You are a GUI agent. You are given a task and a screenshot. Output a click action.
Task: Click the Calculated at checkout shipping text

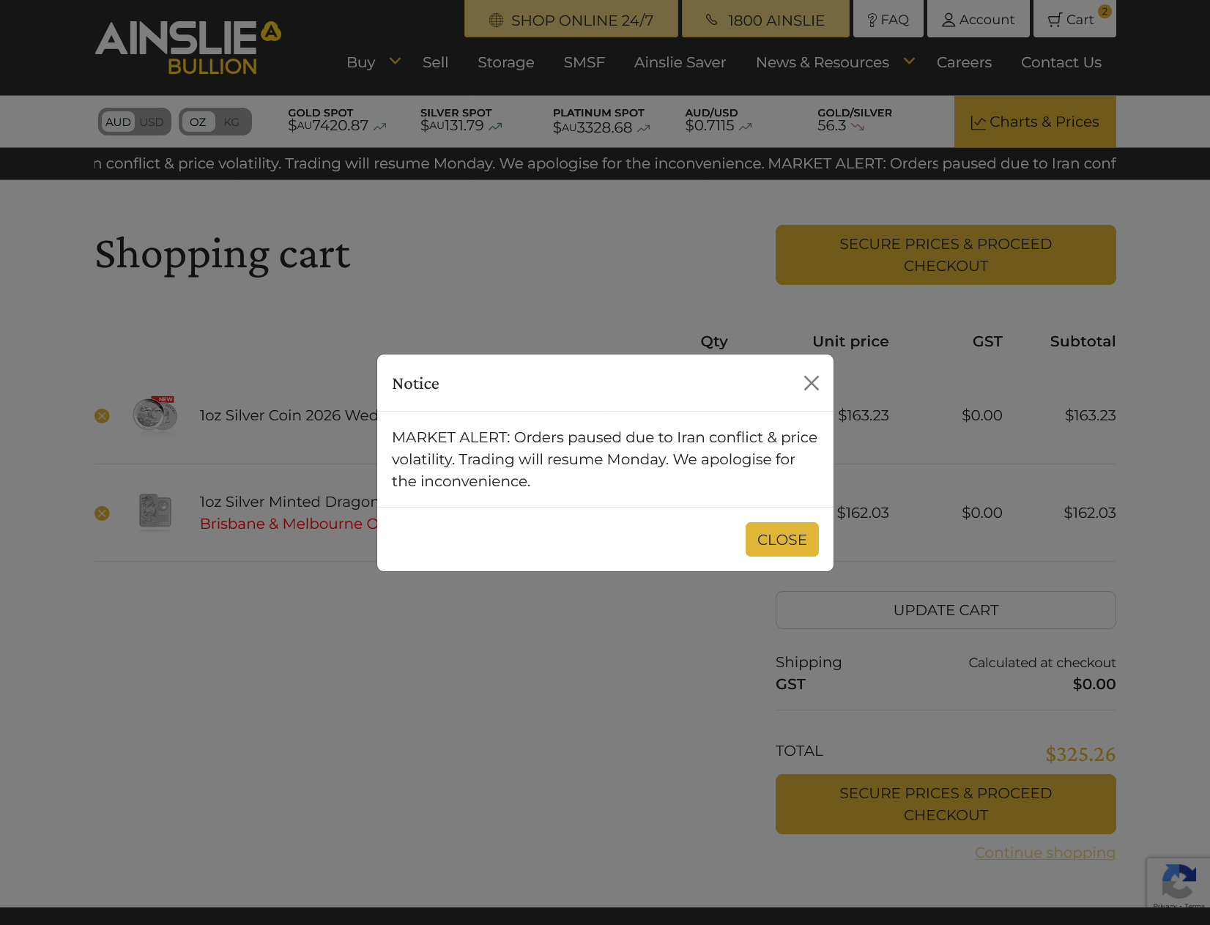click(x=1042, y=663)
